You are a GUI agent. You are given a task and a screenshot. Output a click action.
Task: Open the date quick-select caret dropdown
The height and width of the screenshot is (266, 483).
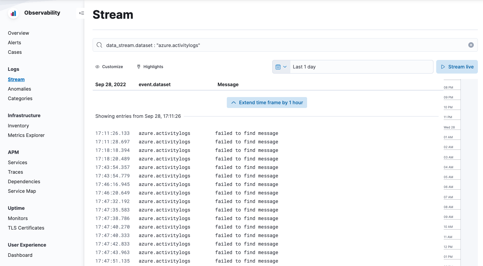coord(285,66)
